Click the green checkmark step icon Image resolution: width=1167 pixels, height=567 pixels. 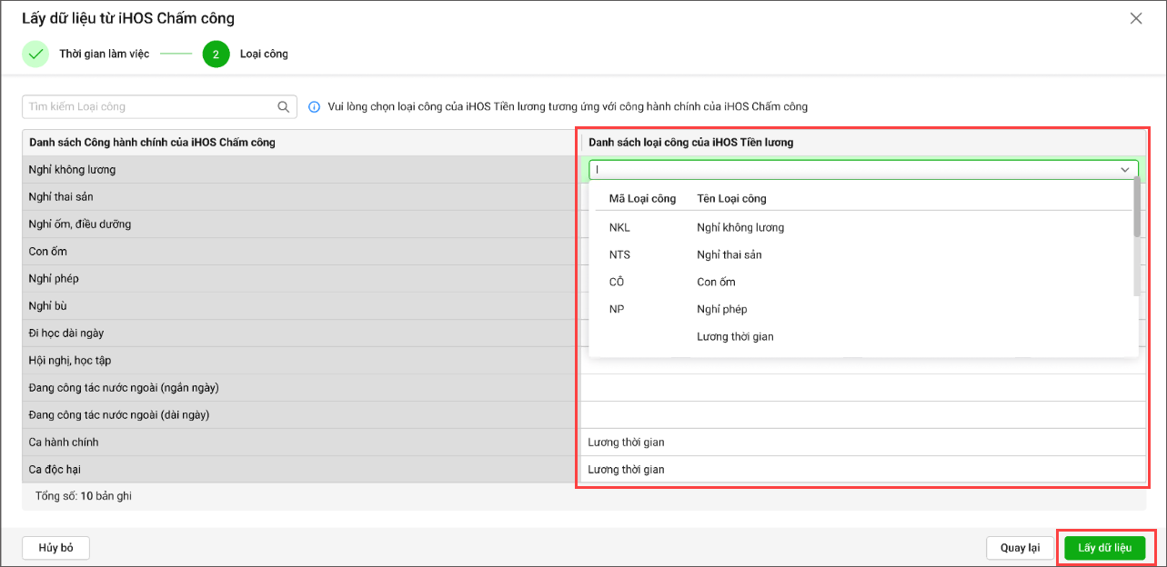[35, 55]
